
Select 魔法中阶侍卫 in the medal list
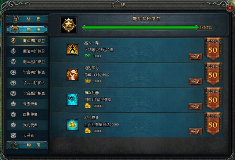click(x=28, y=51)
